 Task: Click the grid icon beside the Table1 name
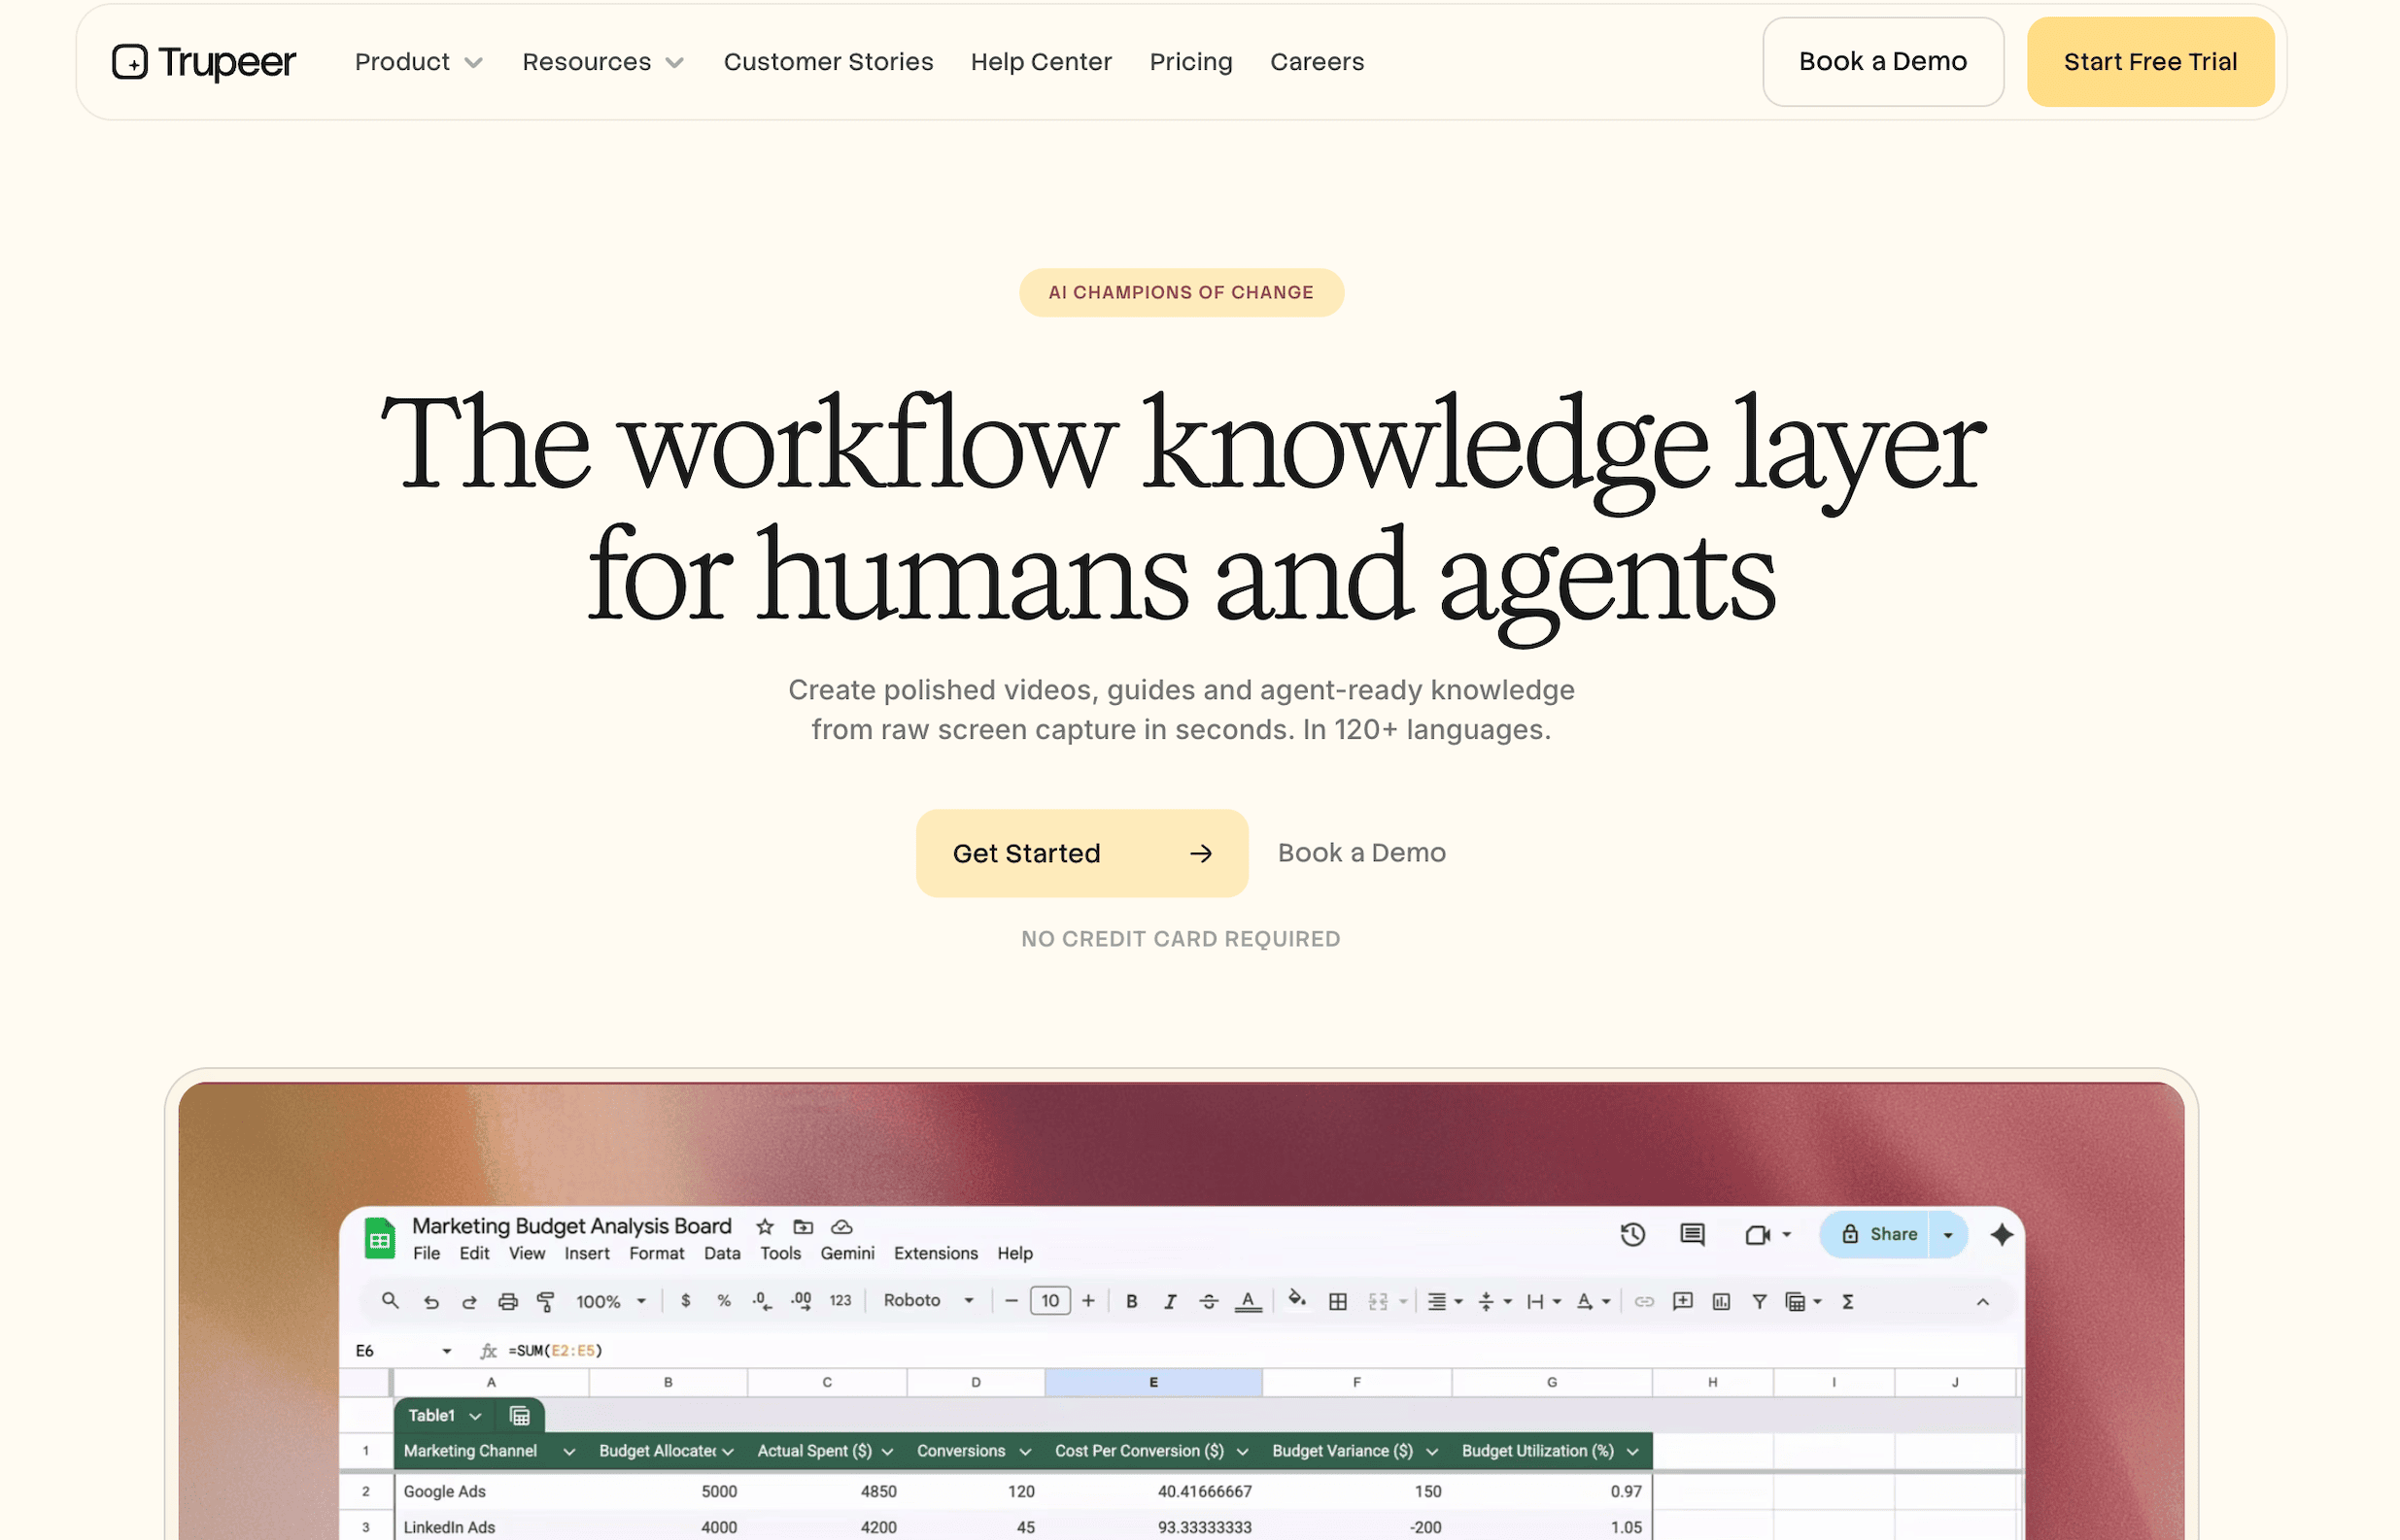(519, 1416)
